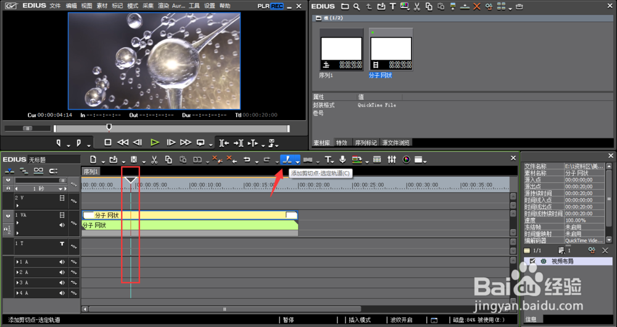Open the 编辑 menu
The image size is (617, 327).
click(x=71, y=6)
